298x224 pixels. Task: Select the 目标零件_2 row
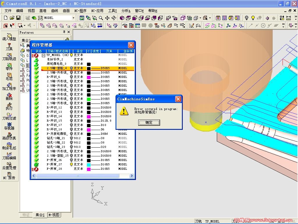pyautogui.click(x=88, y=60)
